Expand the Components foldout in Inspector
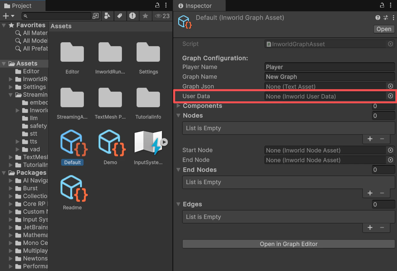 (x=178, y=106)
